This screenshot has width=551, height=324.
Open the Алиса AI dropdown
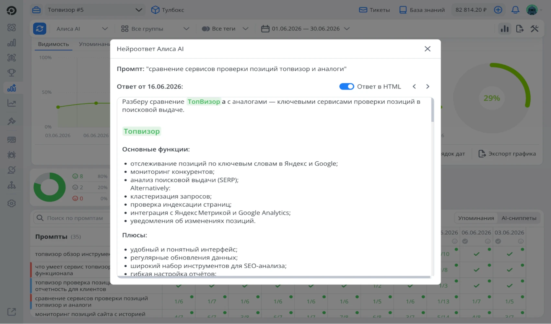pyautogui.click(x=82, y=29)
